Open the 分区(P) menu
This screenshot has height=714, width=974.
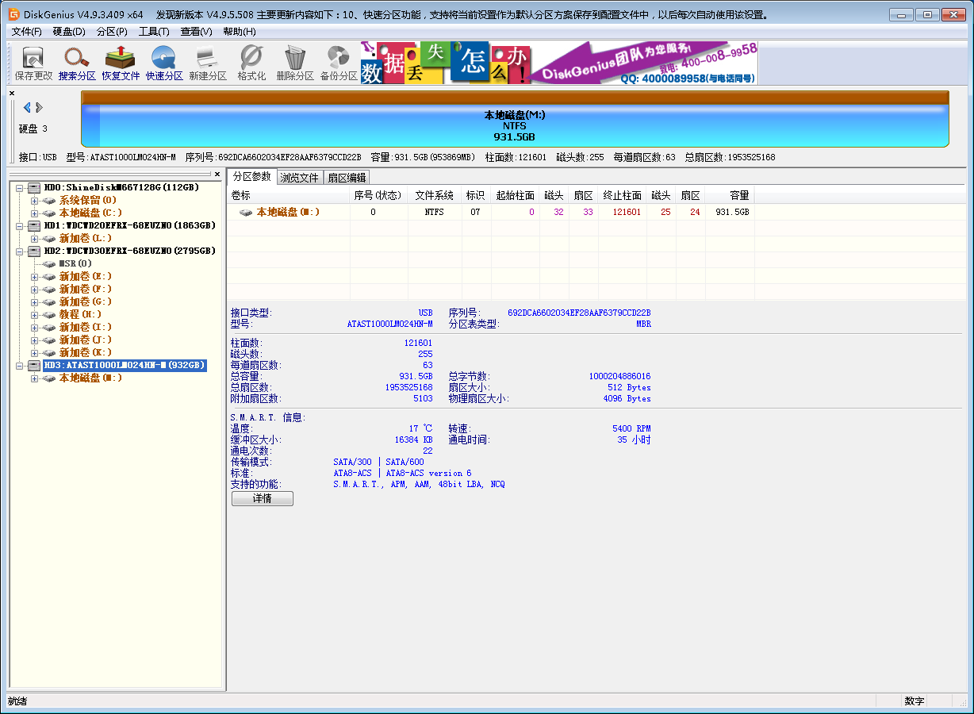112,31
